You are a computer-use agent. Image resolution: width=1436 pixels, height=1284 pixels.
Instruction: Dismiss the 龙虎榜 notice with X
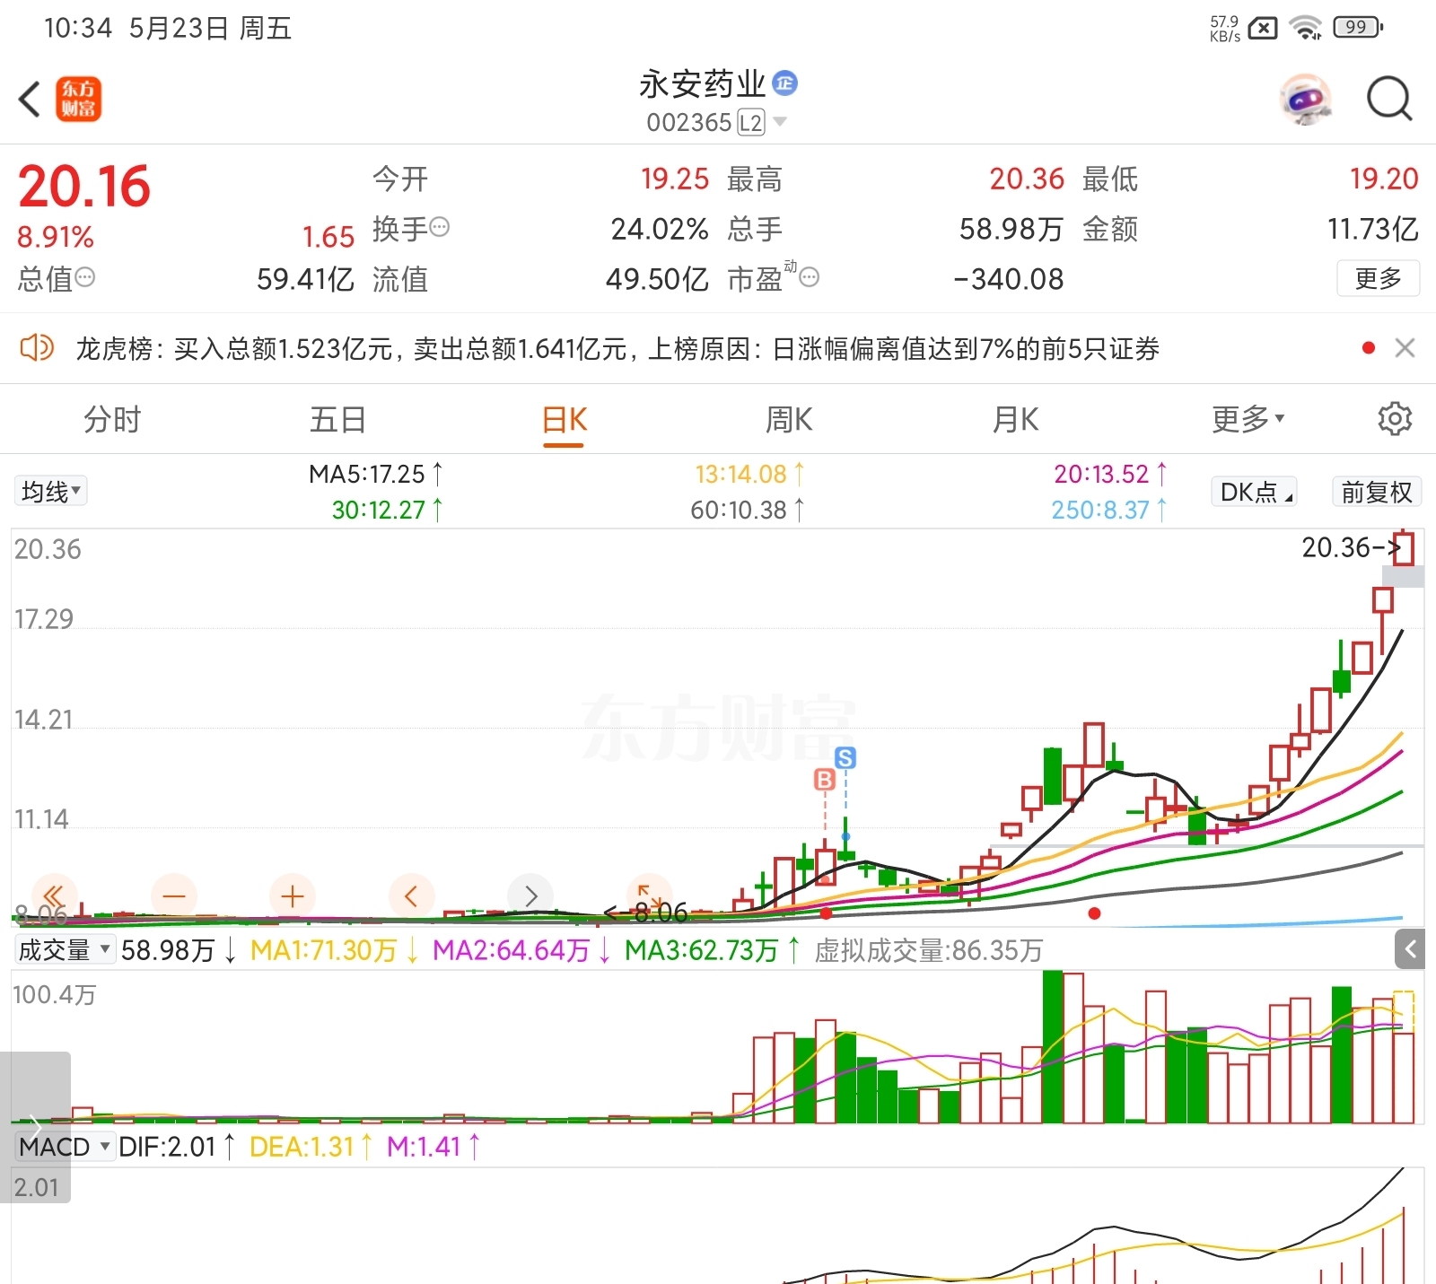(x=1405, y=348)
